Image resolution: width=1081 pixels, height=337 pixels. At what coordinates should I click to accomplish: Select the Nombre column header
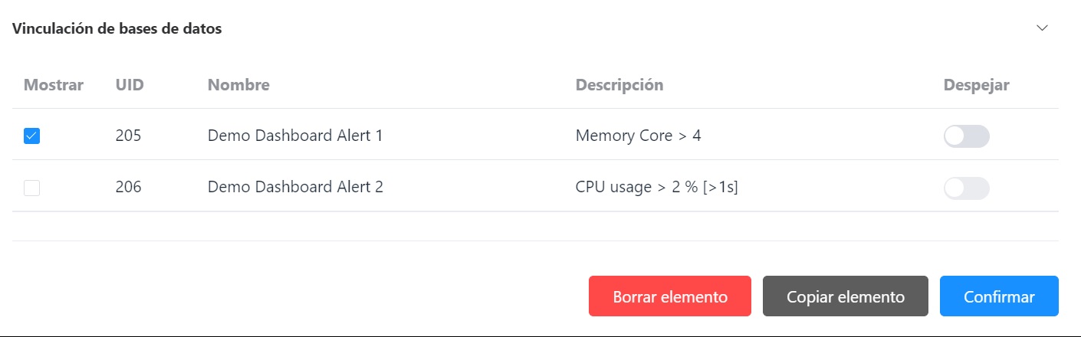coord(238,85)
